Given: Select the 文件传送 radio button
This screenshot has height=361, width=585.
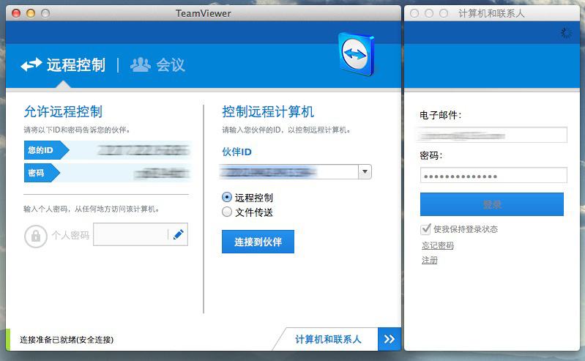Looking at the screenshot, I should click(227, 212).
